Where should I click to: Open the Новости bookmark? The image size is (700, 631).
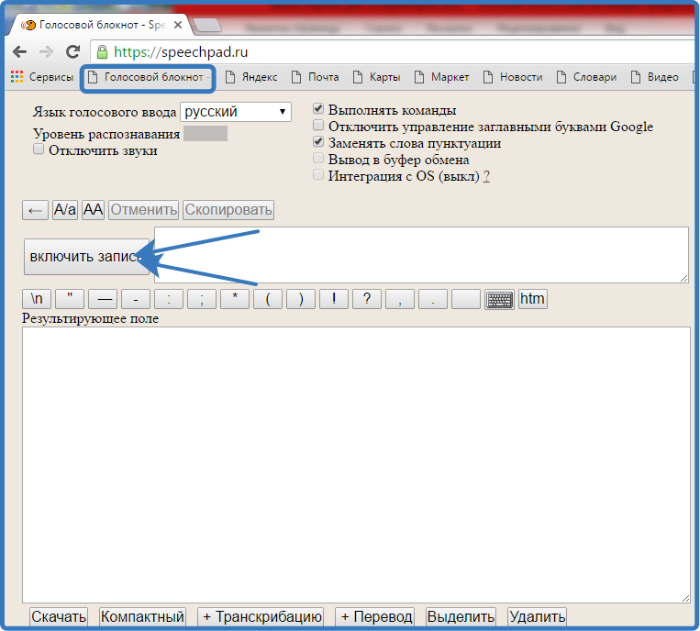513,77
